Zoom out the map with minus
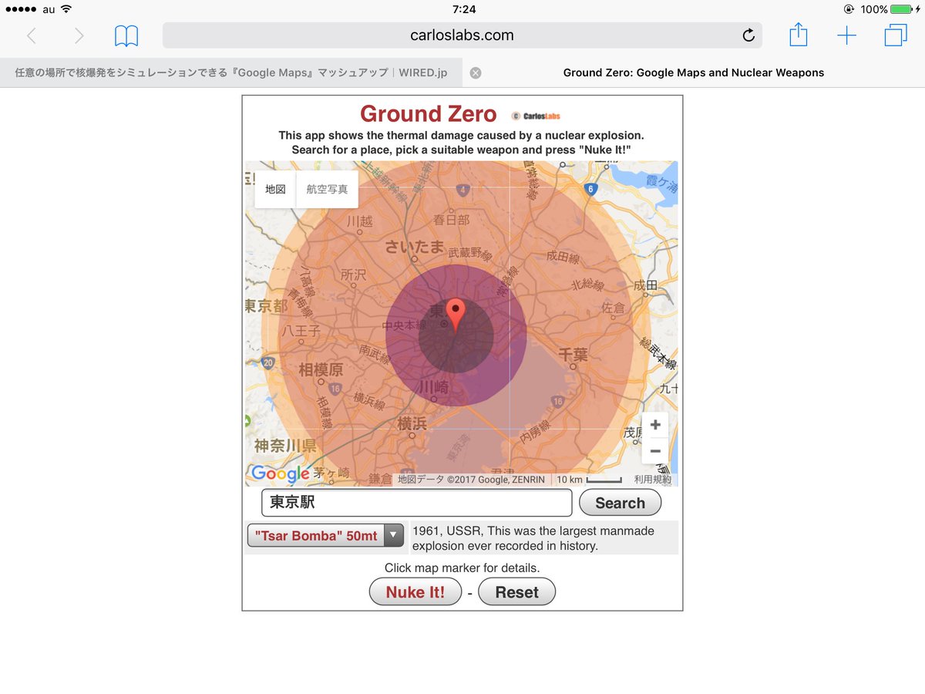Viewport: 925px width, 694px height. click(655, 450)
